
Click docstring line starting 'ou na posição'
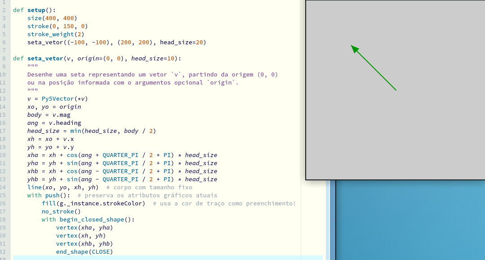click(133, 82)
